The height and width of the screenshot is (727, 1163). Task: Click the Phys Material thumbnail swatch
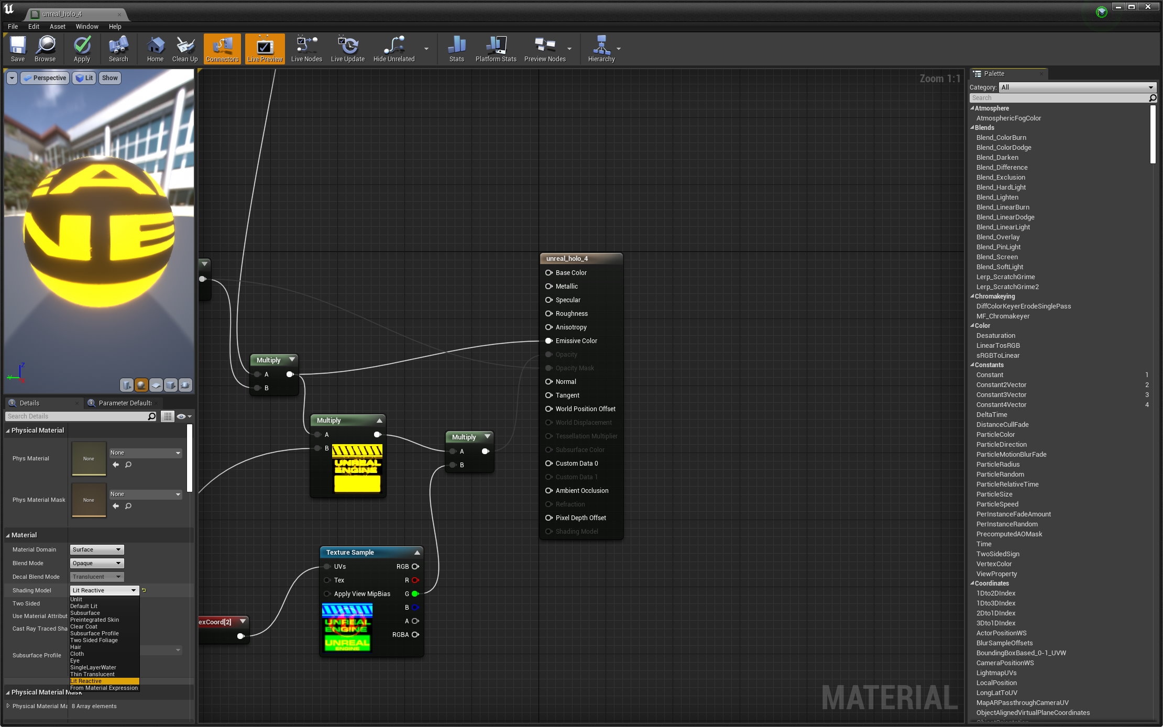[89, 458]
